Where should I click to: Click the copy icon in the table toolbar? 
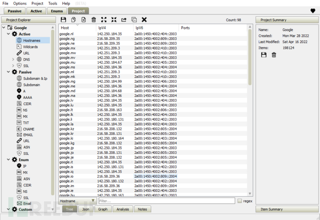tap(73, 20)
